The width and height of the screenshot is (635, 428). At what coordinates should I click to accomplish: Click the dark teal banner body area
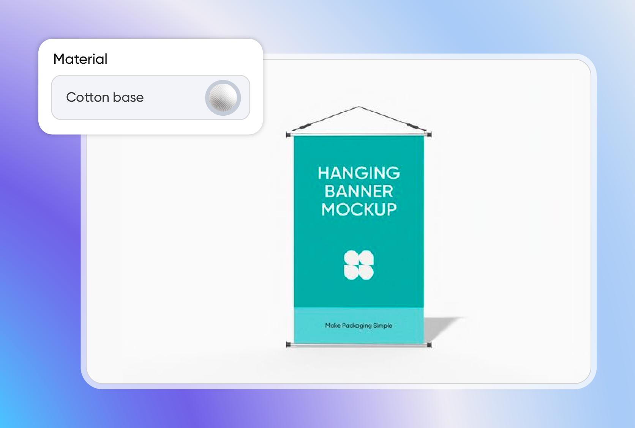(x=359, y=235)
